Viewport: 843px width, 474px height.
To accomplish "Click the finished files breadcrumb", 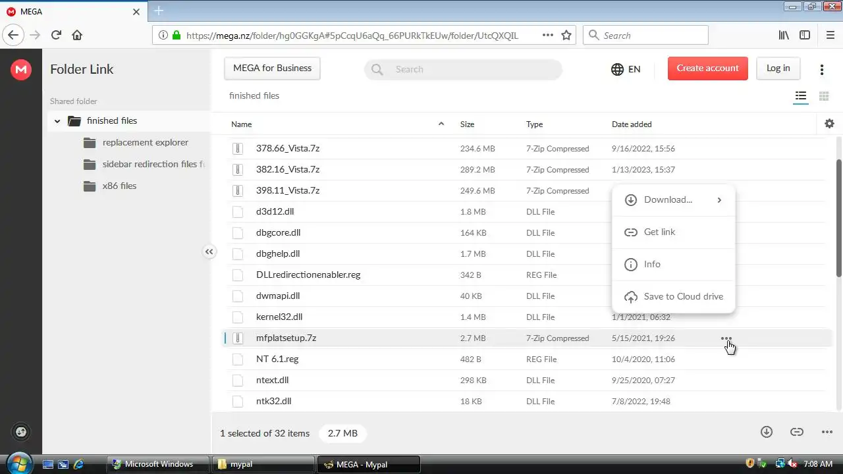I will 254,96.
